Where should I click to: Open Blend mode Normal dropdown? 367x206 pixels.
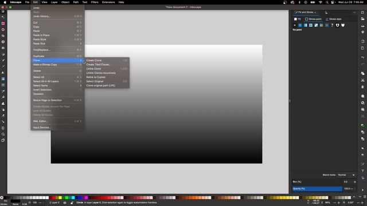pyautogui.click(x=346, y=175)
